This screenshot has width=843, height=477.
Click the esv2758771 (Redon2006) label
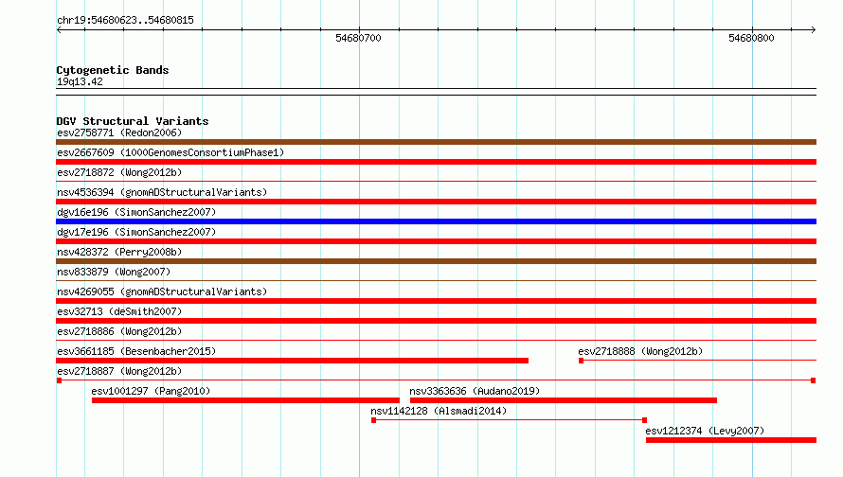[119, 132]
